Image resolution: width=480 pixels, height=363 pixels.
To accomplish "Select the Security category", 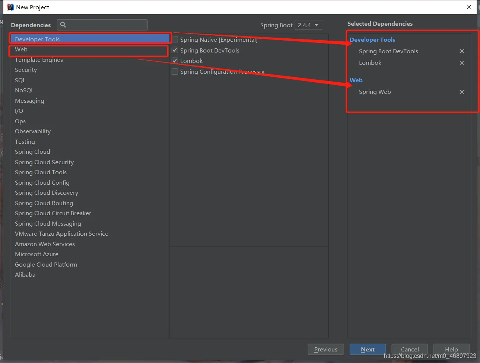I will [x=90, y=70].
